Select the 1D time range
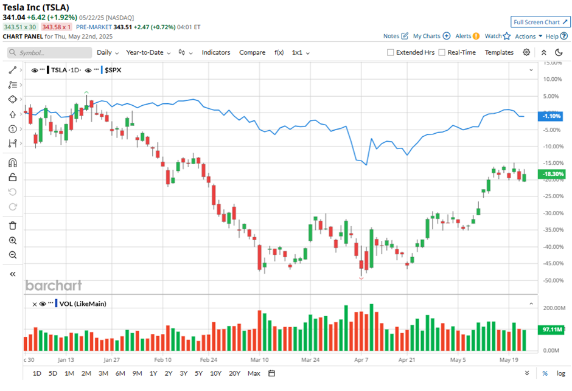572x391 pixels. (x=37, y=373)
